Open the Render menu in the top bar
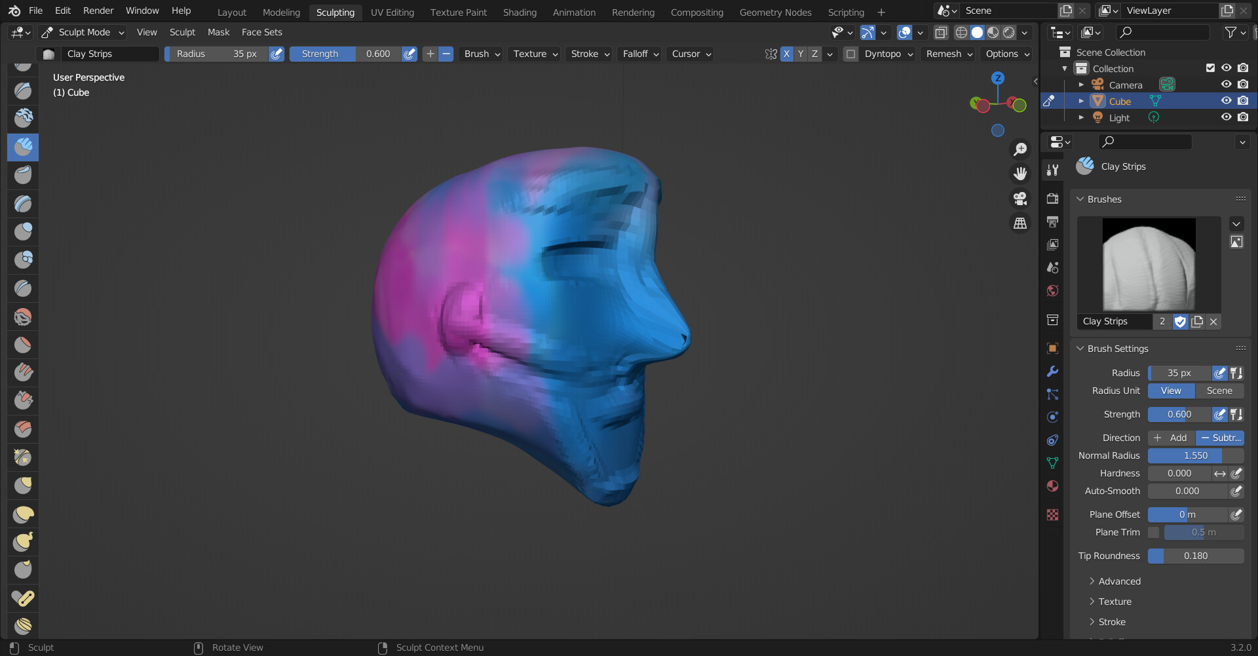The height and width of the screenshot is (656, 1258). coord(98,10)
